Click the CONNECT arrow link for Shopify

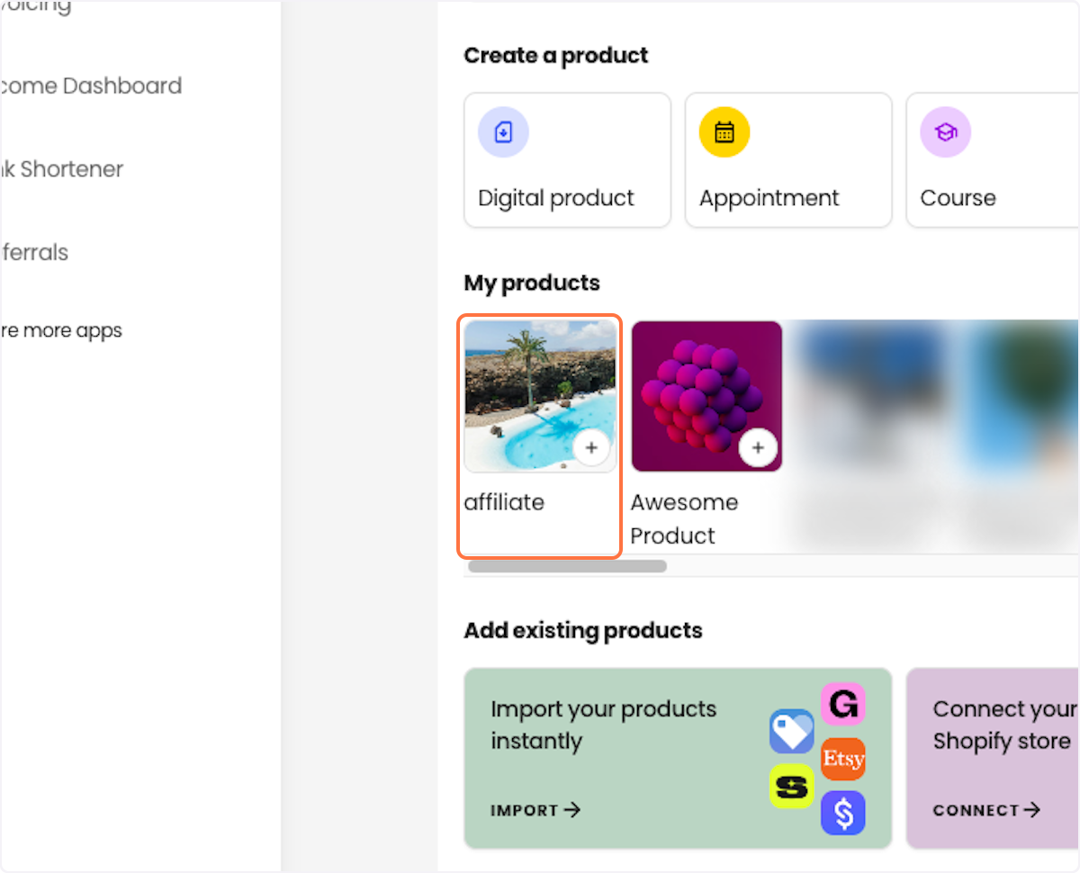(986, 810)
